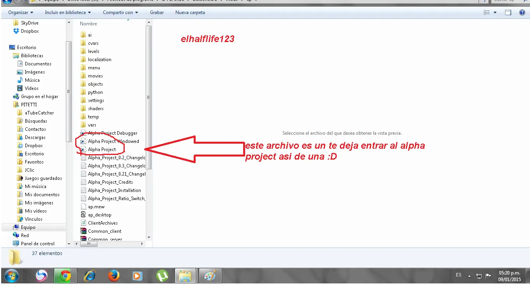Select the Alpha Project Windowed shortcut
The image size is (530, 299).
113,141
